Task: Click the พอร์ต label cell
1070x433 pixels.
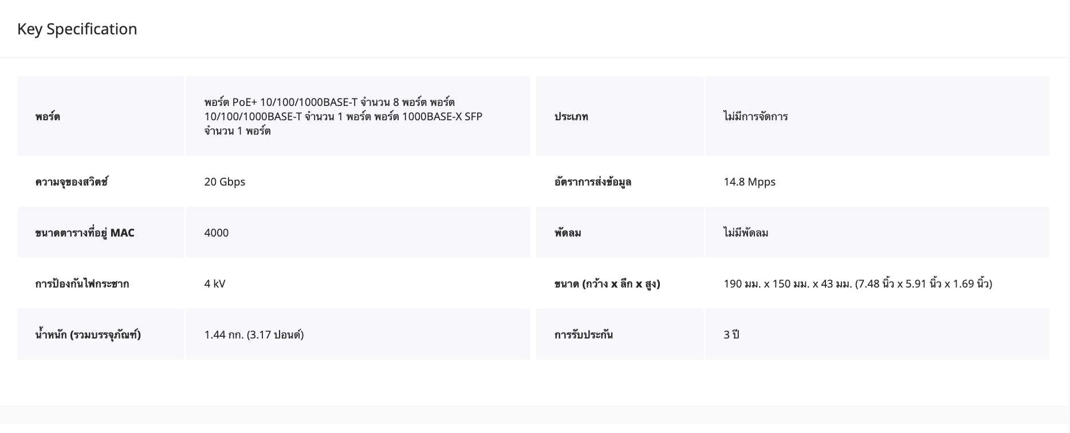Action: 48,116
